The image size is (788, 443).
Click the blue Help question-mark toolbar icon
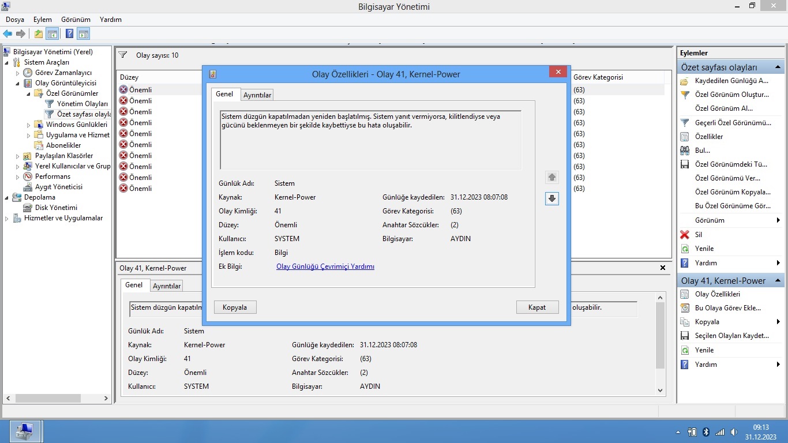pos(69,34)
